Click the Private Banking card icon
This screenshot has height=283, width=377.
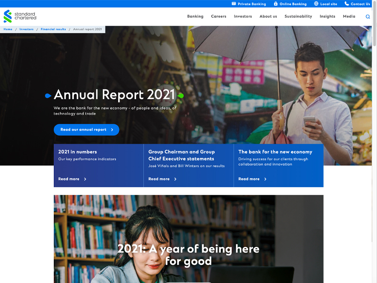pyautogui.click(x=234, y=4)
